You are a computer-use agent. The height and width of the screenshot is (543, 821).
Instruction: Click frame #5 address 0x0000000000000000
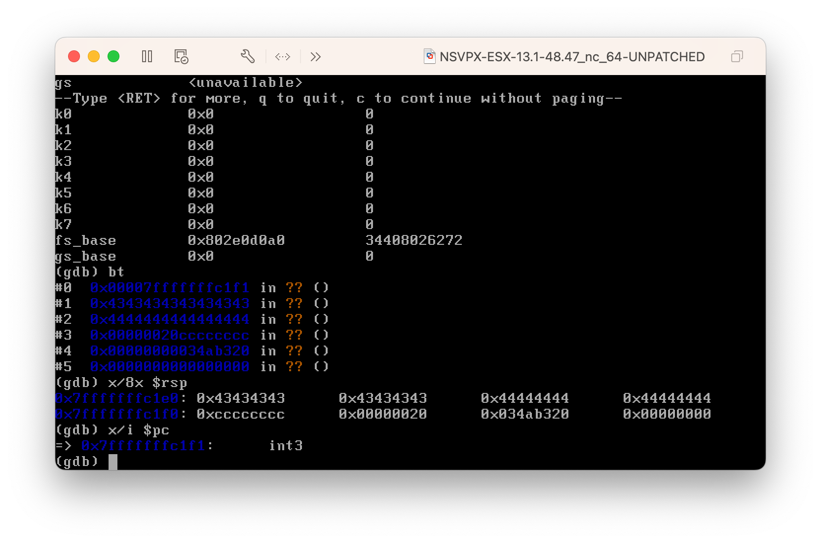169,367
